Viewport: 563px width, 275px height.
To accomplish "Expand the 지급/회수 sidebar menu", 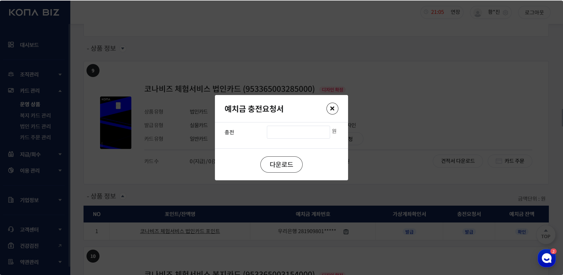I will [60, 154].
